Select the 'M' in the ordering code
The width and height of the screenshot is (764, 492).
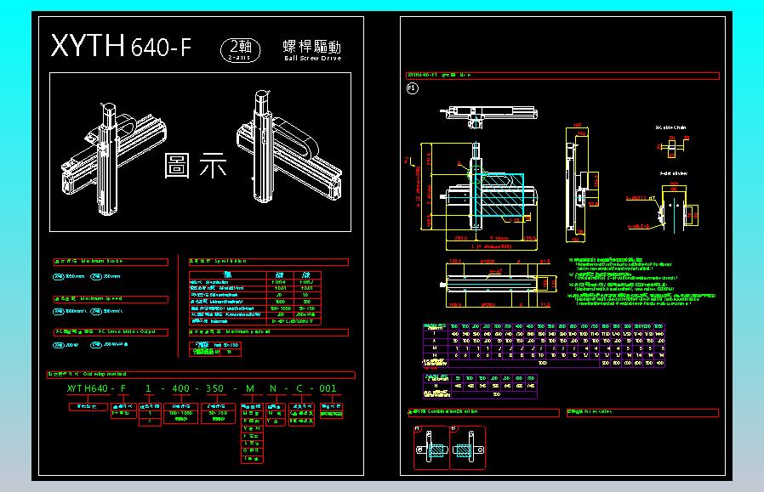pos(250,388)
